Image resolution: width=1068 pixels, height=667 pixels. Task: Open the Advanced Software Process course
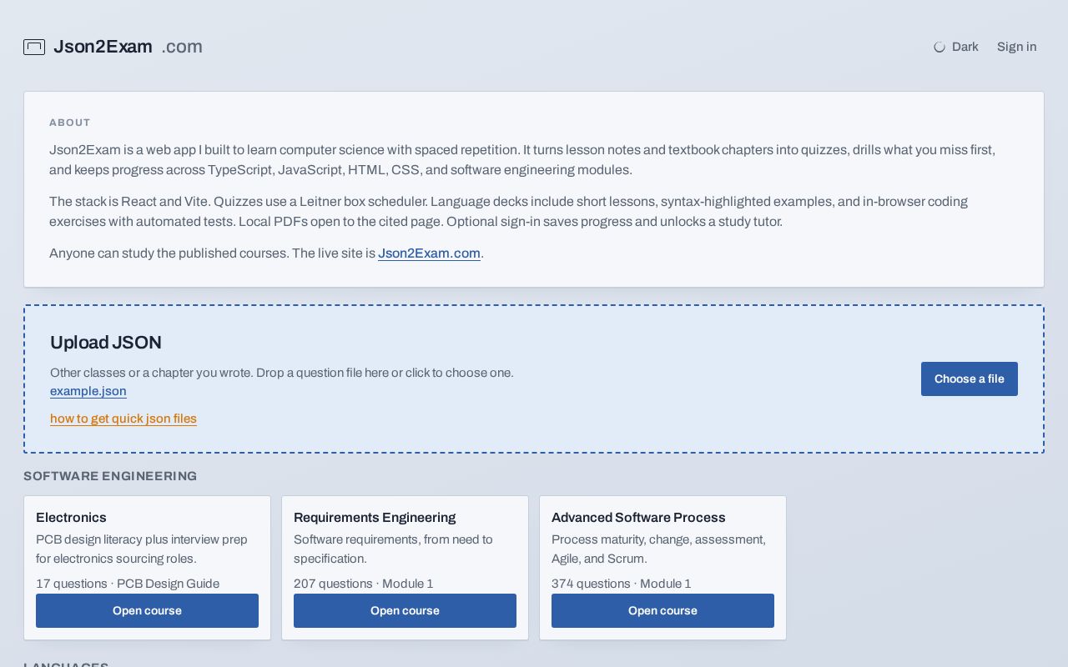pyautogui.click(x=662, y=610)
